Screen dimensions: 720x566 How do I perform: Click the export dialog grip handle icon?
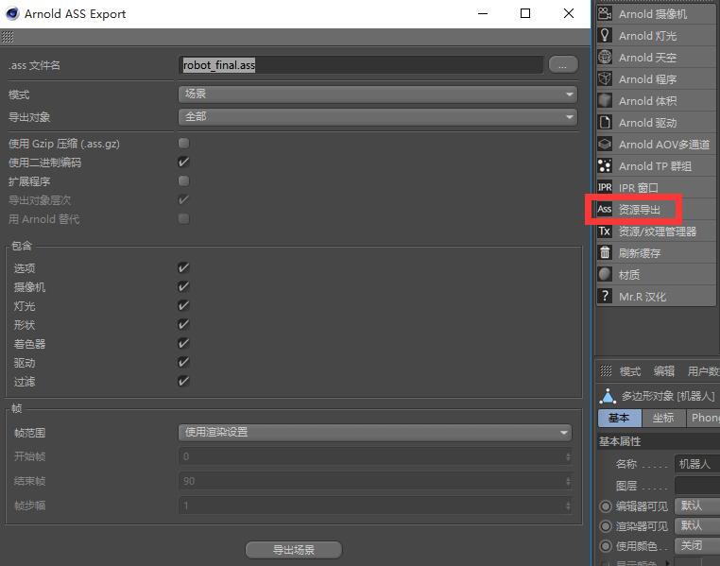(x=8, y=37)
